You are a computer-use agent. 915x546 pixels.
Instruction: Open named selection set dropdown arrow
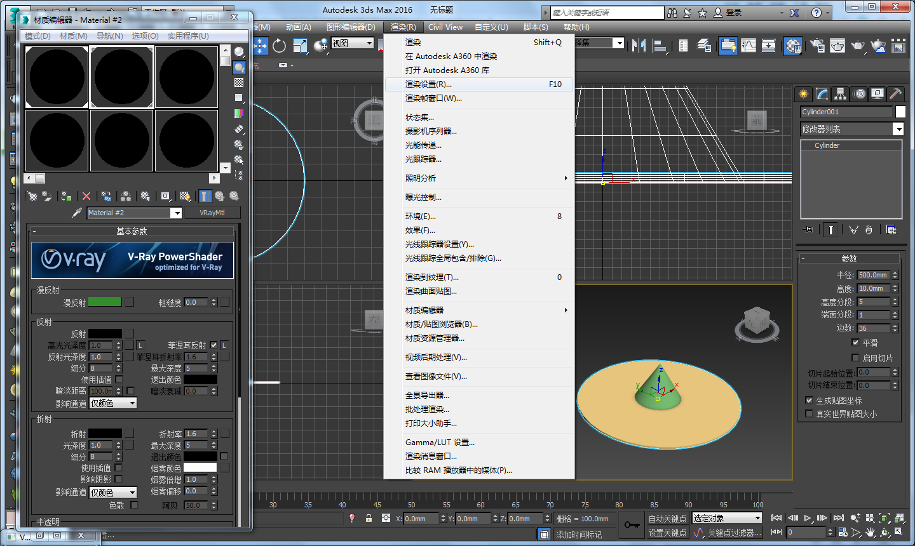coord(619,43)
